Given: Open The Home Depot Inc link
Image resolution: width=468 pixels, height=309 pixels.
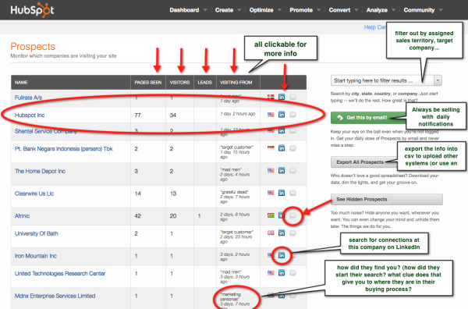Looking at the screenshot, I should pos(40,171).
